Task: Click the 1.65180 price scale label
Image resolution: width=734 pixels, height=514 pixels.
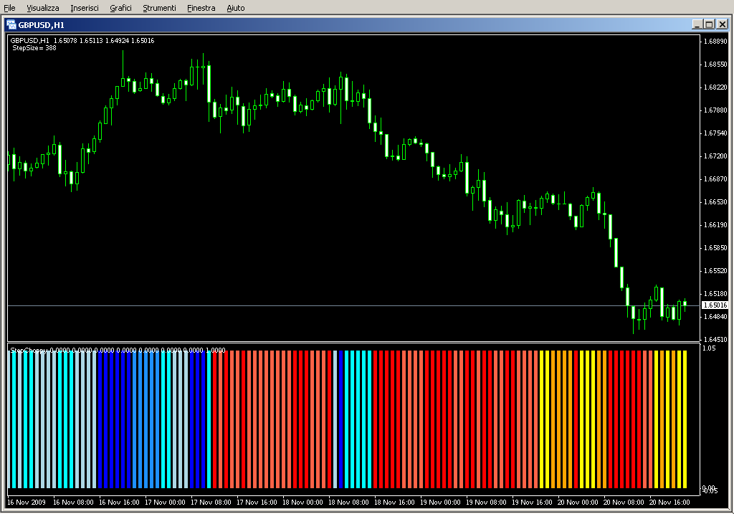Action: [716, 293]
